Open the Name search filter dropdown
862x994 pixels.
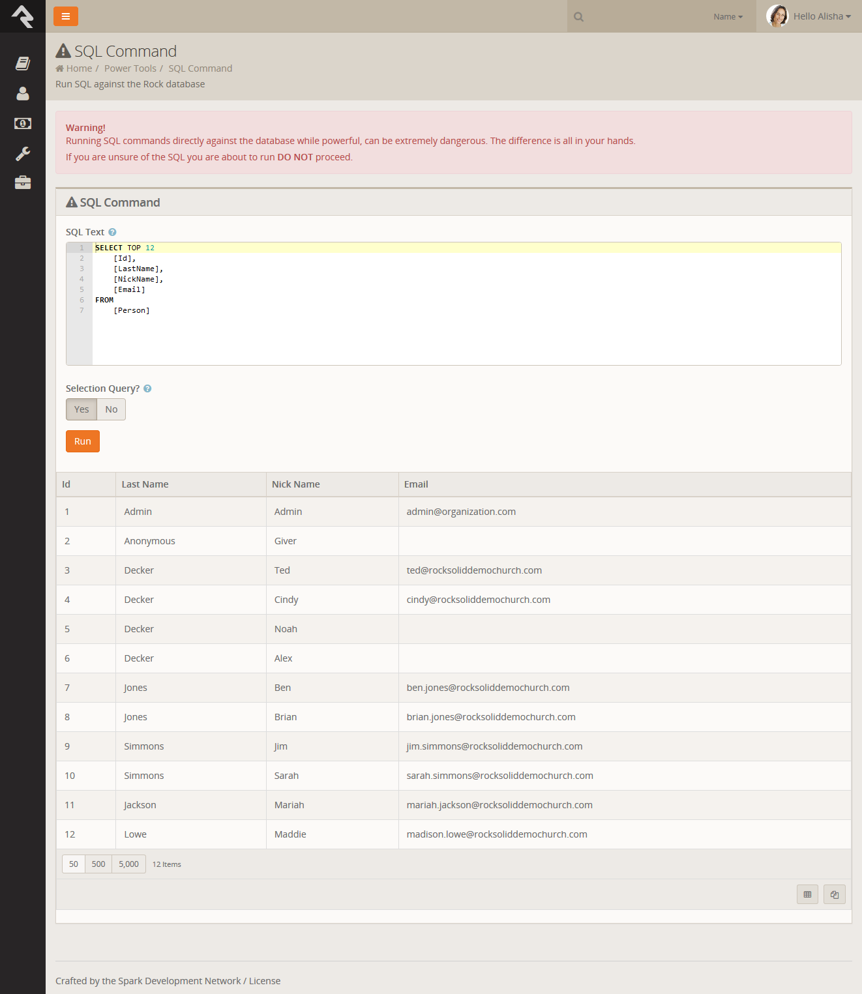coord(728,17)
